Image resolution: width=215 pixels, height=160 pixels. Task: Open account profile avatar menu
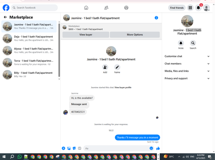(206, 8)
